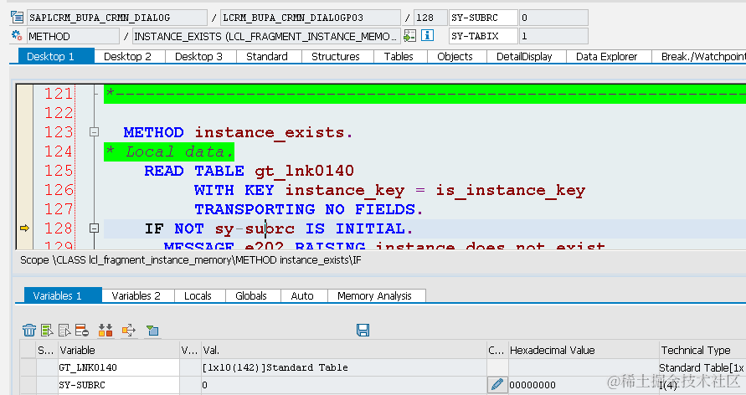The image size is (746, 395).
Task: Click the Hexadecimal Value column header
Action: (584, 350)
